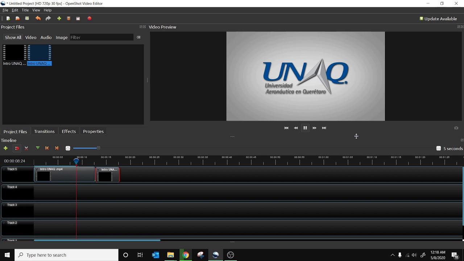
Task: Open Windows Start menu
Action: click(x=7, y=255)
